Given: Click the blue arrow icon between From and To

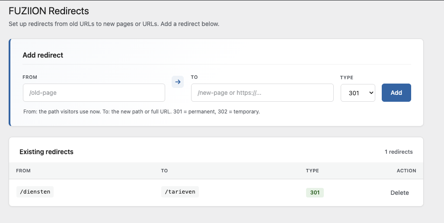Looking at the screenshot, I should (x=178, y=82).
